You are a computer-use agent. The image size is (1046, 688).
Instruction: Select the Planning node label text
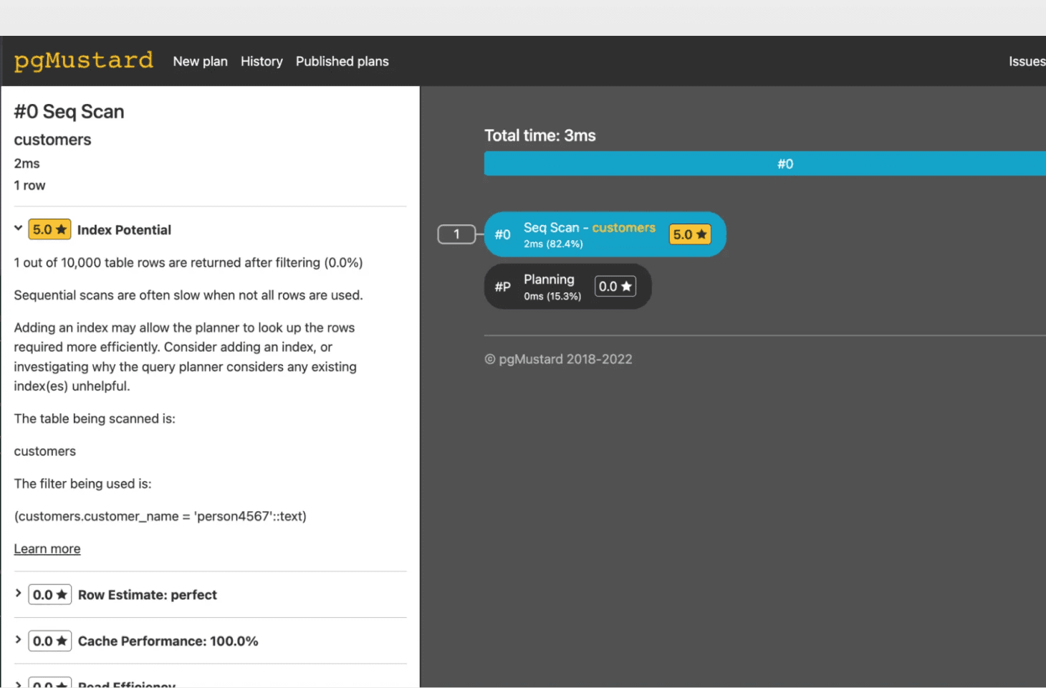pos(549,279)
